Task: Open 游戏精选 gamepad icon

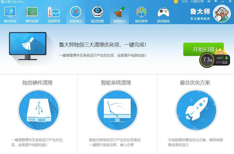Action: click(x=163, y=15)
